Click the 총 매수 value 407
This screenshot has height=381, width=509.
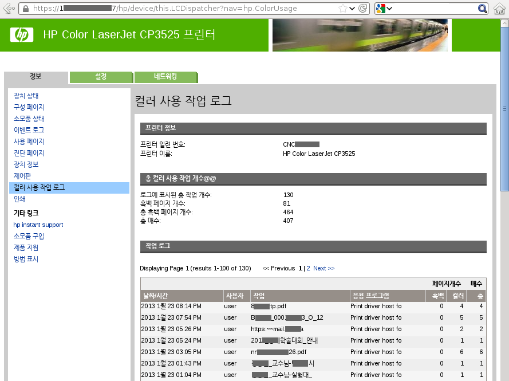click(288, 221)
